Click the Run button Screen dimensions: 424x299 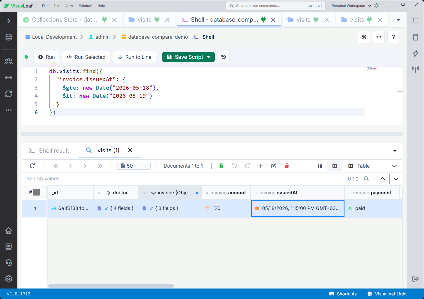(x=46, y=57)
